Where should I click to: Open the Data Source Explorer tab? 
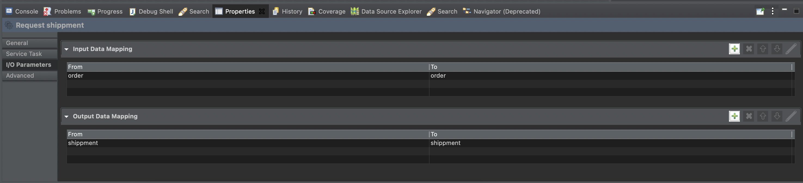coord(386,11)
